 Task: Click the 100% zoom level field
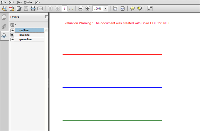[x=98, y=9]
